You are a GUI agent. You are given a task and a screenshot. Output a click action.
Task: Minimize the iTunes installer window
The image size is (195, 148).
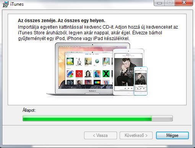coord(159,3)
